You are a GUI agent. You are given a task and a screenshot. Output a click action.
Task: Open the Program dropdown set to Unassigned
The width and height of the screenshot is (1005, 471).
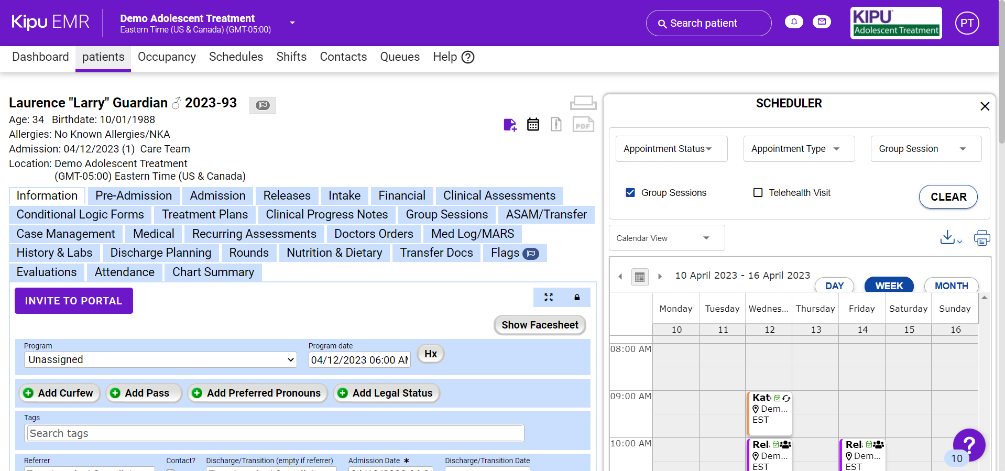(160, 360)
